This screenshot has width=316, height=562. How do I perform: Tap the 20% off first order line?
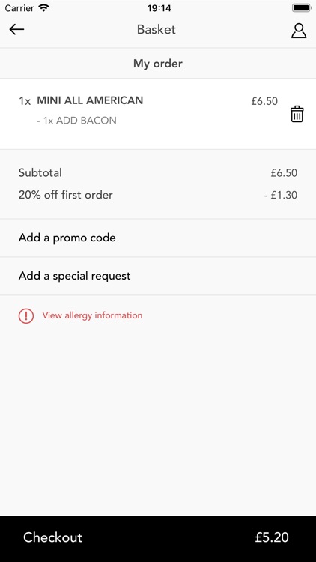(66, 195)
